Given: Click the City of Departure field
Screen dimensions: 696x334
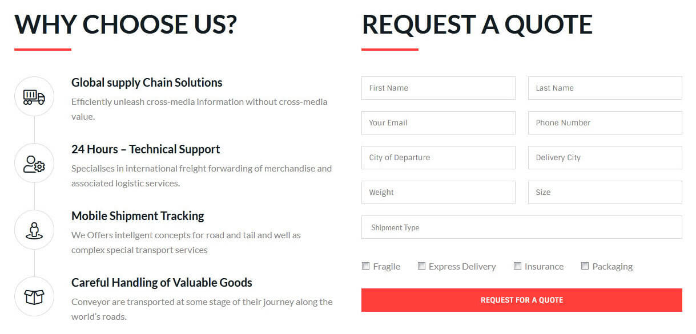Looking at the screenshot, I should coord(438,158).
